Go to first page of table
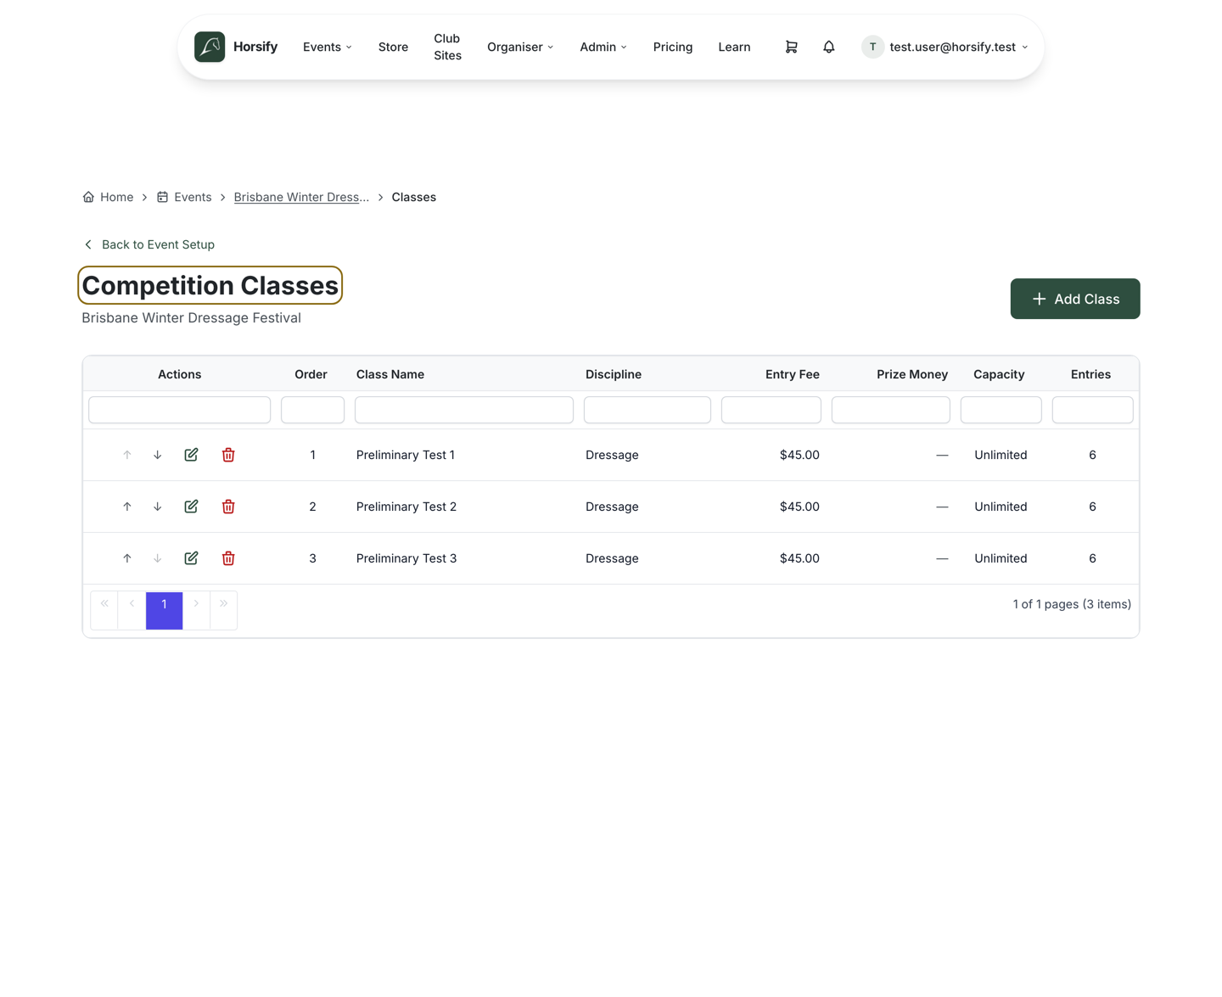The height and width of the screenshot is (997, 1222). (104, 609)
